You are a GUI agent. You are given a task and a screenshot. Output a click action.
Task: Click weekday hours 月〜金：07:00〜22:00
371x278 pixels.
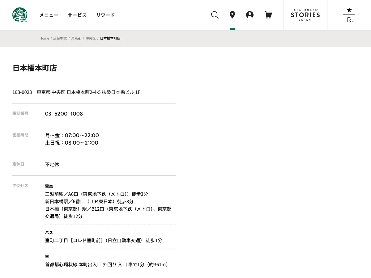tap(72, 135)
